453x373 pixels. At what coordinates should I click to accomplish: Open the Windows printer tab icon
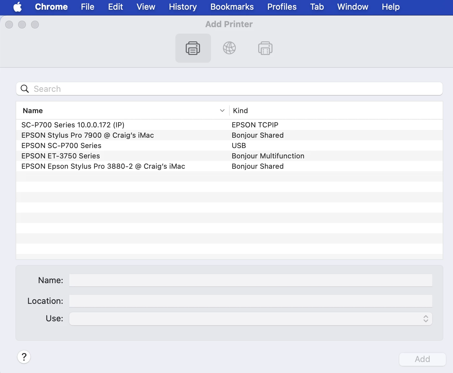click(x=265, y=48)
